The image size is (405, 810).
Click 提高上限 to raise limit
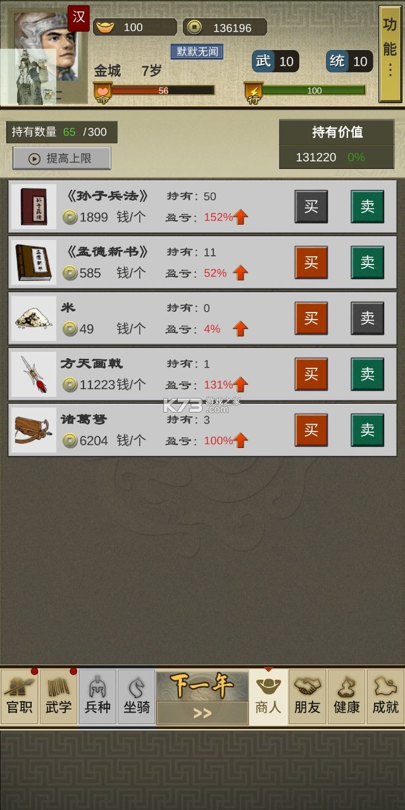tap(62, 158)
